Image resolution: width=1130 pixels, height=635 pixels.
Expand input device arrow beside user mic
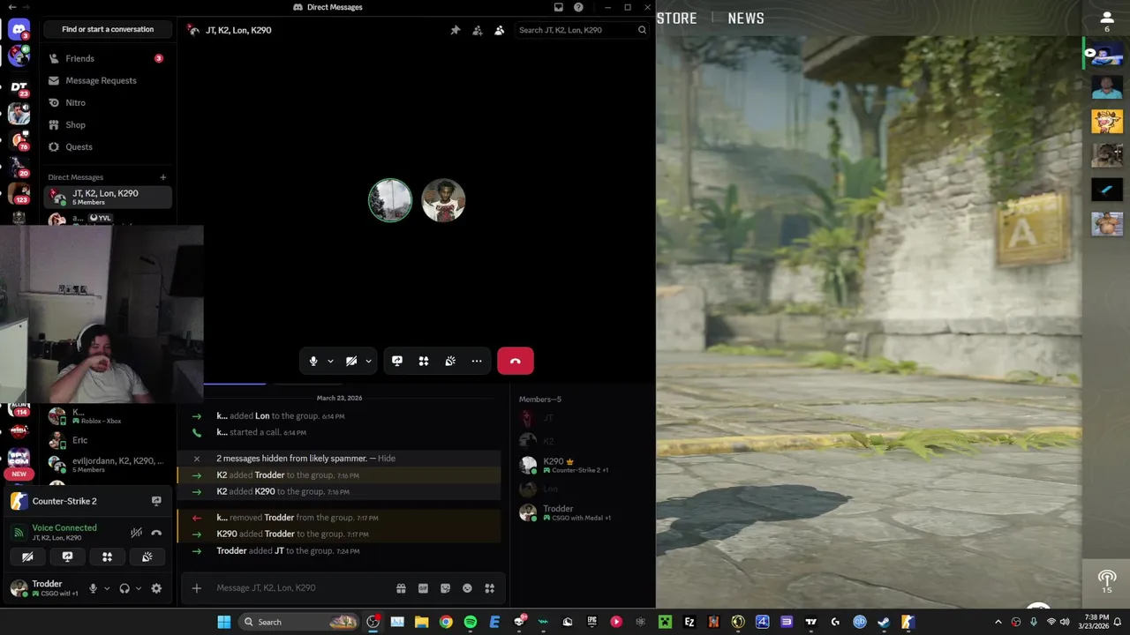[107, 588]
